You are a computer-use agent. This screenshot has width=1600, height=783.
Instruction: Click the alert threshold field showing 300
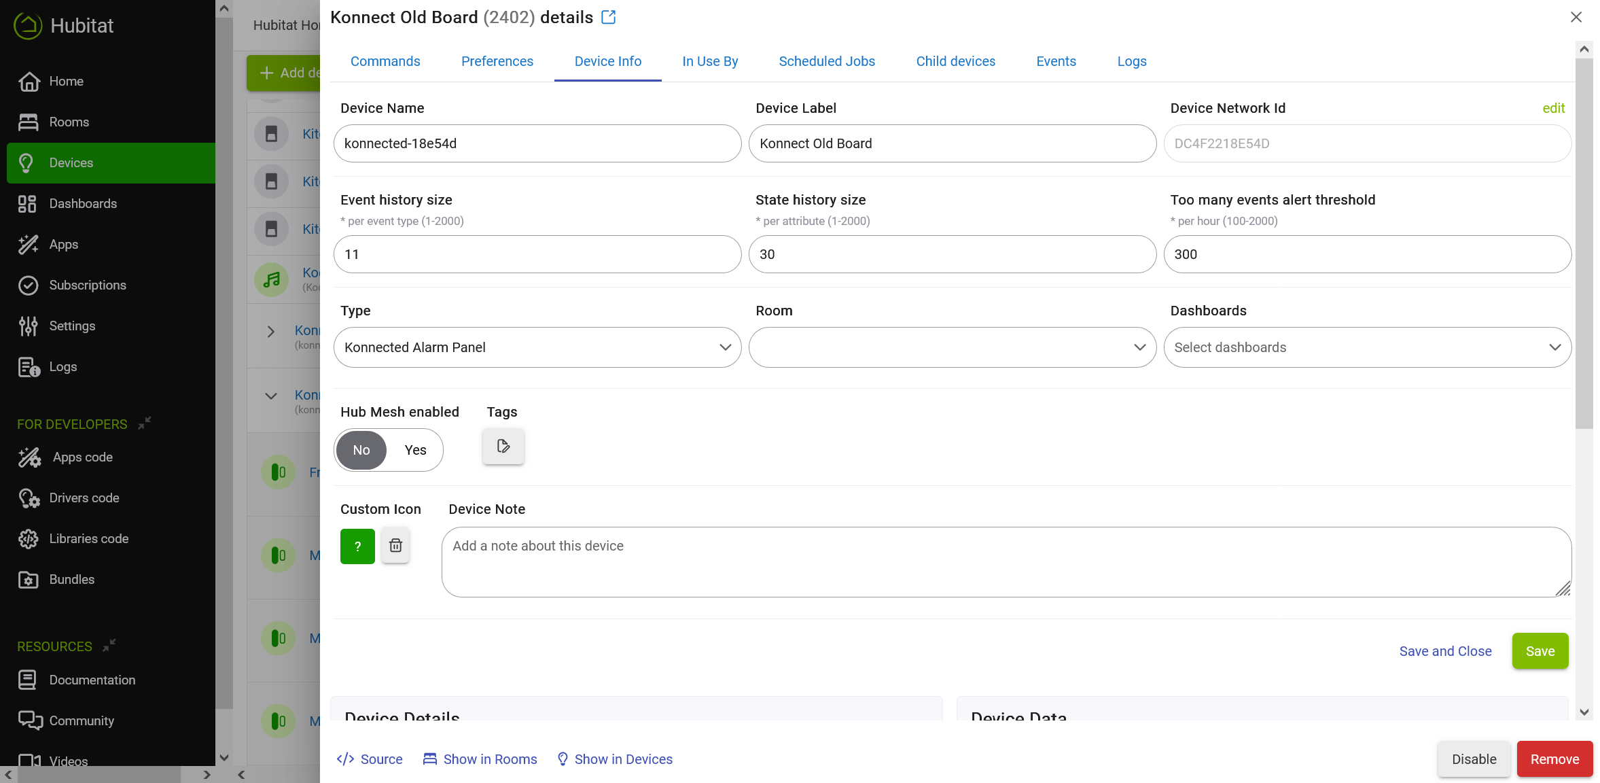(x=1368, y=254)
